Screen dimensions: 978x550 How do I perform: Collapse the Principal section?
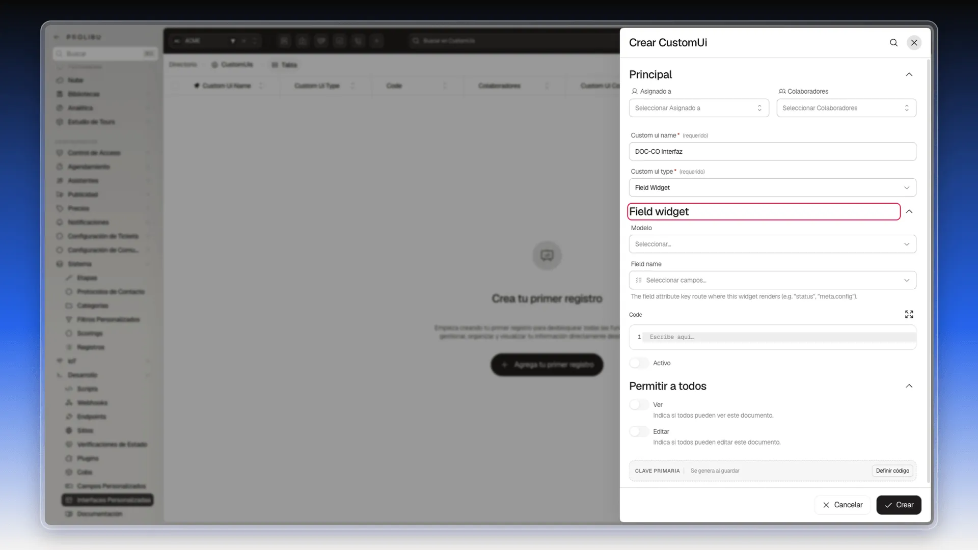(x=909, y=74)
